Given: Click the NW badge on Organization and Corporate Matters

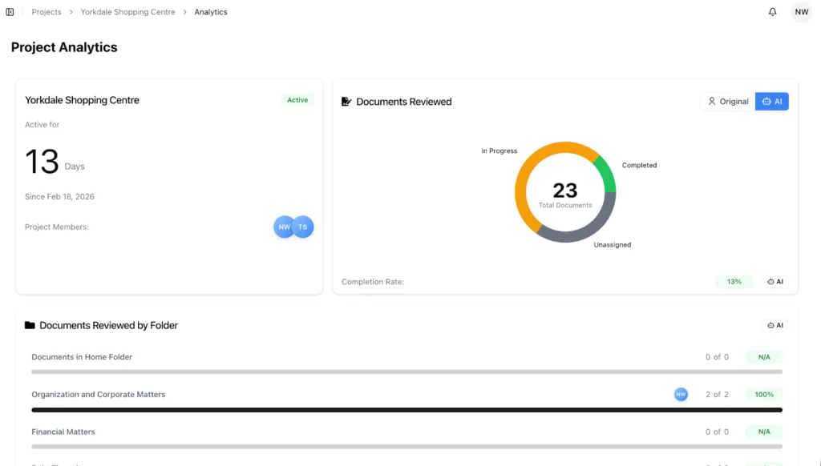Looking at the screenshot, I should pyautogui.click(x=681, y=394).
